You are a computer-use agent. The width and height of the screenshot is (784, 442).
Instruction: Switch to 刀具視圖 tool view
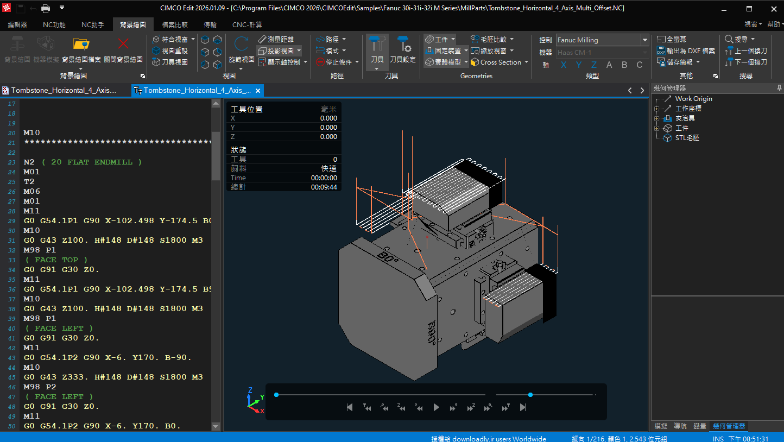pos(169,62)
